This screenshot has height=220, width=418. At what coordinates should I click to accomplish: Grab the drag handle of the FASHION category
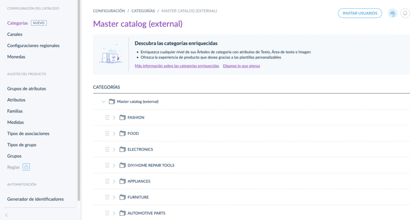tap(107, 117)
